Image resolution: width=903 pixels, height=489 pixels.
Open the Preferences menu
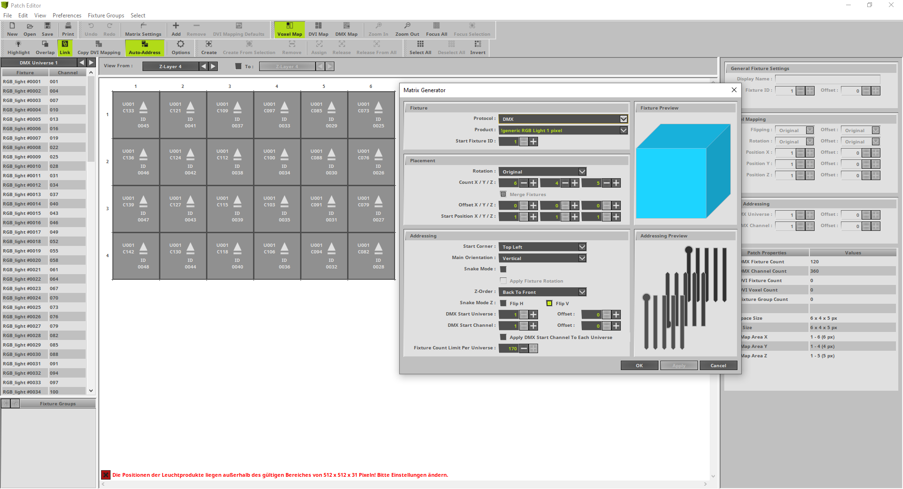tap(67, 16)
